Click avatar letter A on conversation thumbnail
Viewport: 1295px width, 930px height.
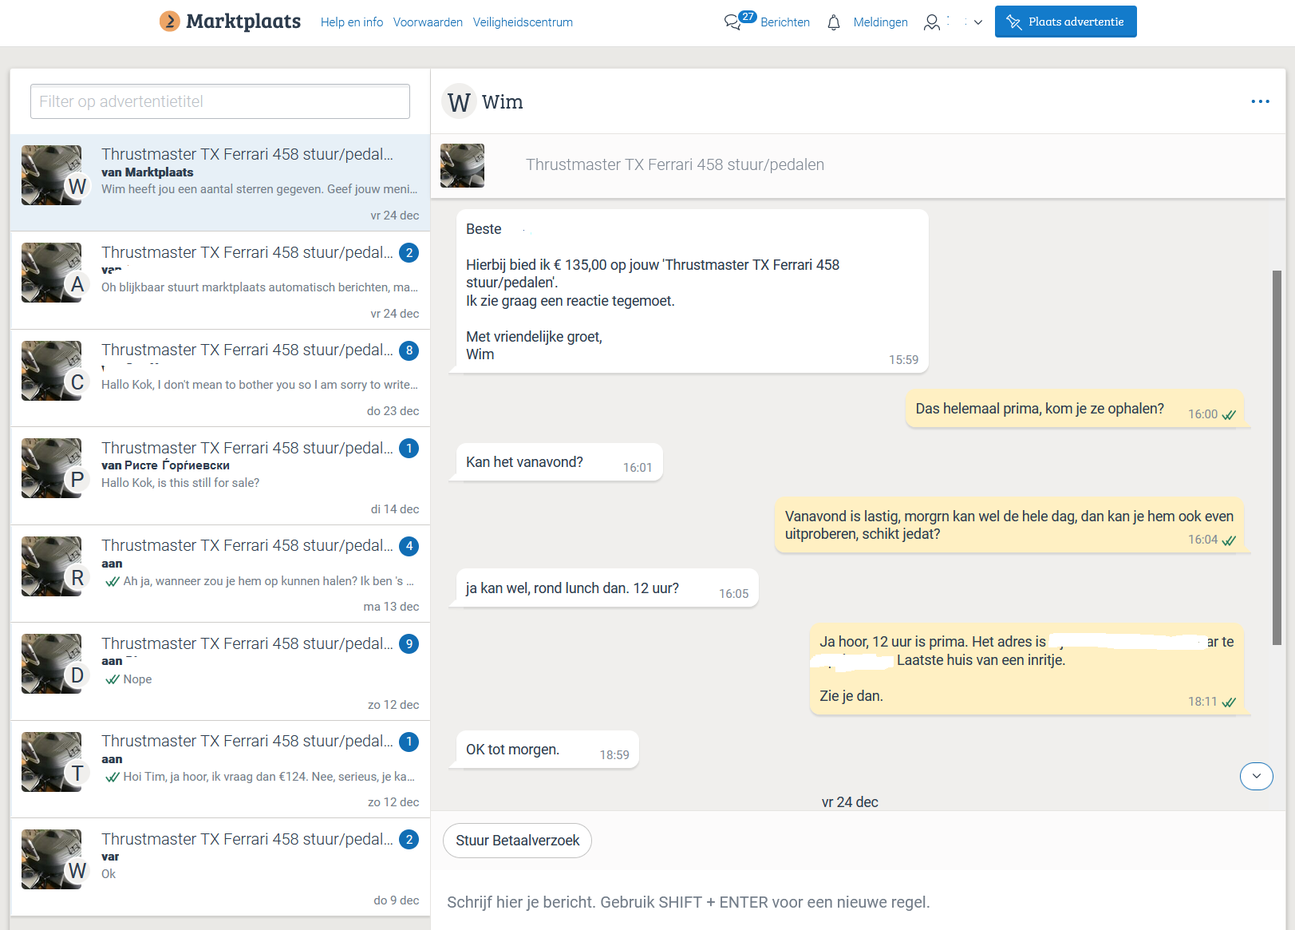[x=77, y=284]
